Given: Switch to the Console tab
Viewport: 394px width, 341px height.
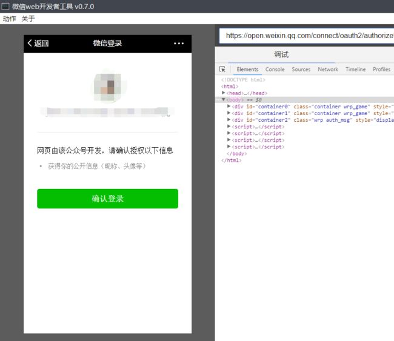Looking at the screenshot, I should click(x=275, y=69).
